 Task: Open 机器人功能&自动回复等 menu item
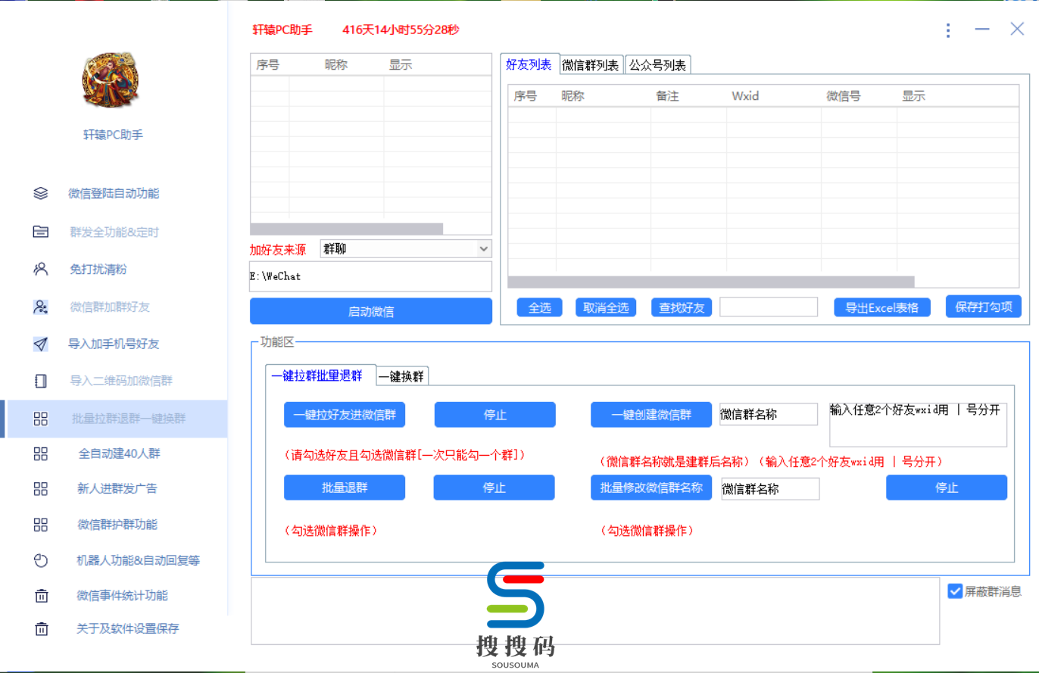point(139,560)
